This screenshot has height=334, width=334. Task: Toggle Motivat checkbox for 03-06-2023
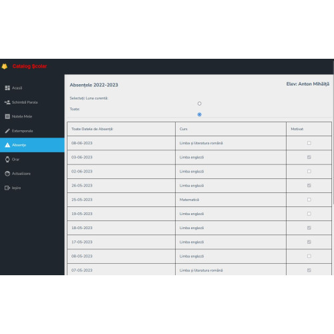coord(309,157)
